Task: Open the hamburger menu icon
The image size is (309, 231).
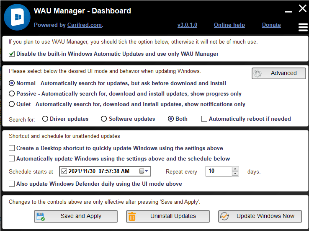Action: (303, 27)
